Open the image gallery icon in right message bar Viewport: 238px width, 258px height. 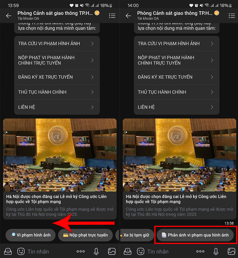(231, 251)
